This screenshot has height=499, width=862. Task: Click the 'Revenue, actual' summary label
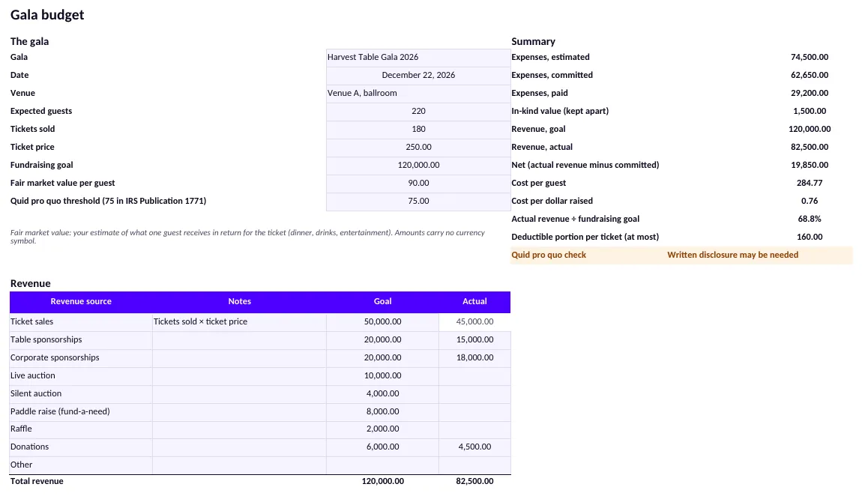[542, 148]
